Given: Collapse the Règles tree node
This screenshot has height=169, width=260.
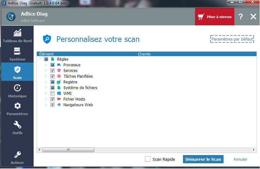Looking at the screenshot, I should point(40,59).
